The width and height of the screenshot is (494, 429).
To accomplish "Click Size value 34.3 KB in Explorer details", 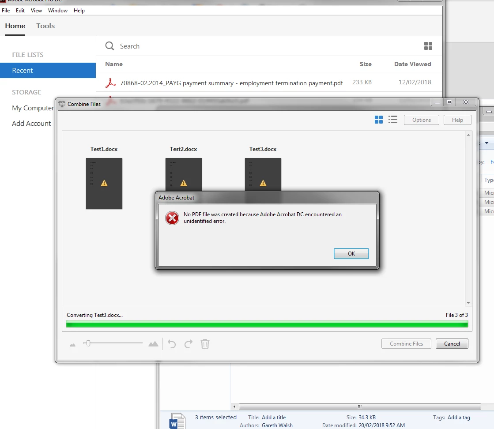I will coord(367,418).
